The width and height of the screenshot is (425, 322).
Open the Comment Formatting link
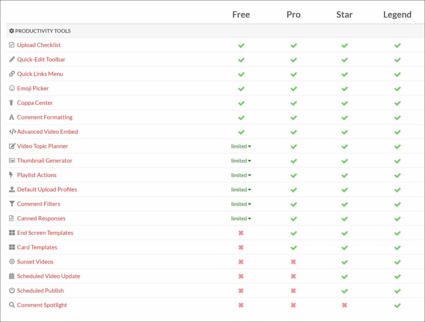pyautogui.click(x=45, y=117)
